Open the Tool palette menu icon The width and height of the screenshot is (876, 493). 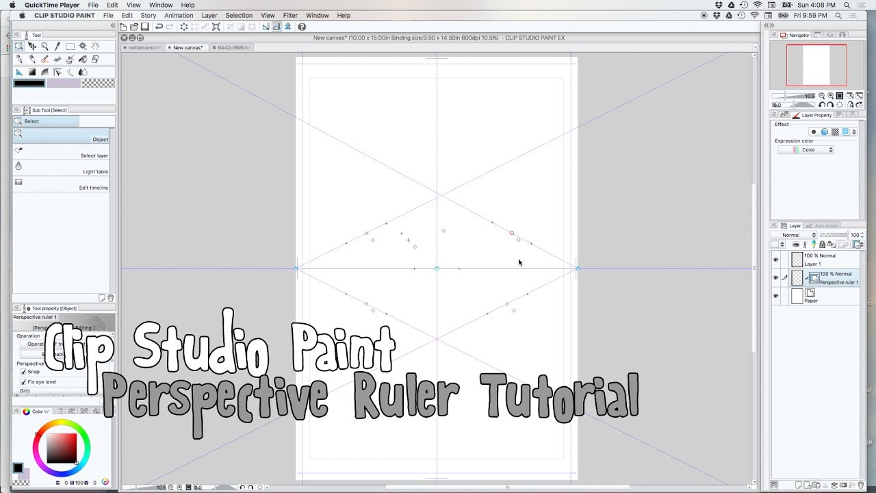[17, 35]
